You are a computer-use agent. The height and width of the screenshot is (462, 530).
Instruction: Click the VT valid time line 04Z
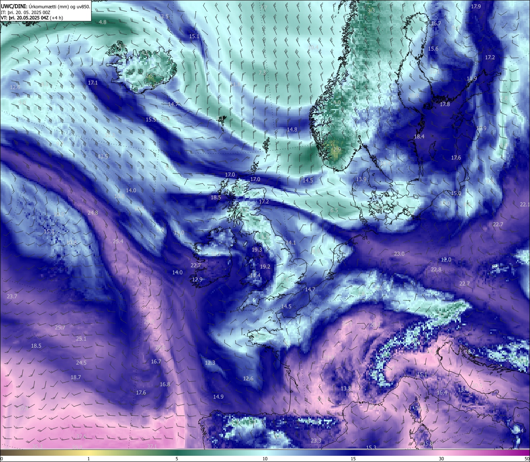pos(32,18)
